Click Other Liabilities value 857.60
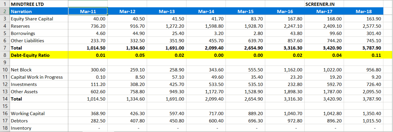The height and width of the screenshot is (132, 393). (295, 41)
